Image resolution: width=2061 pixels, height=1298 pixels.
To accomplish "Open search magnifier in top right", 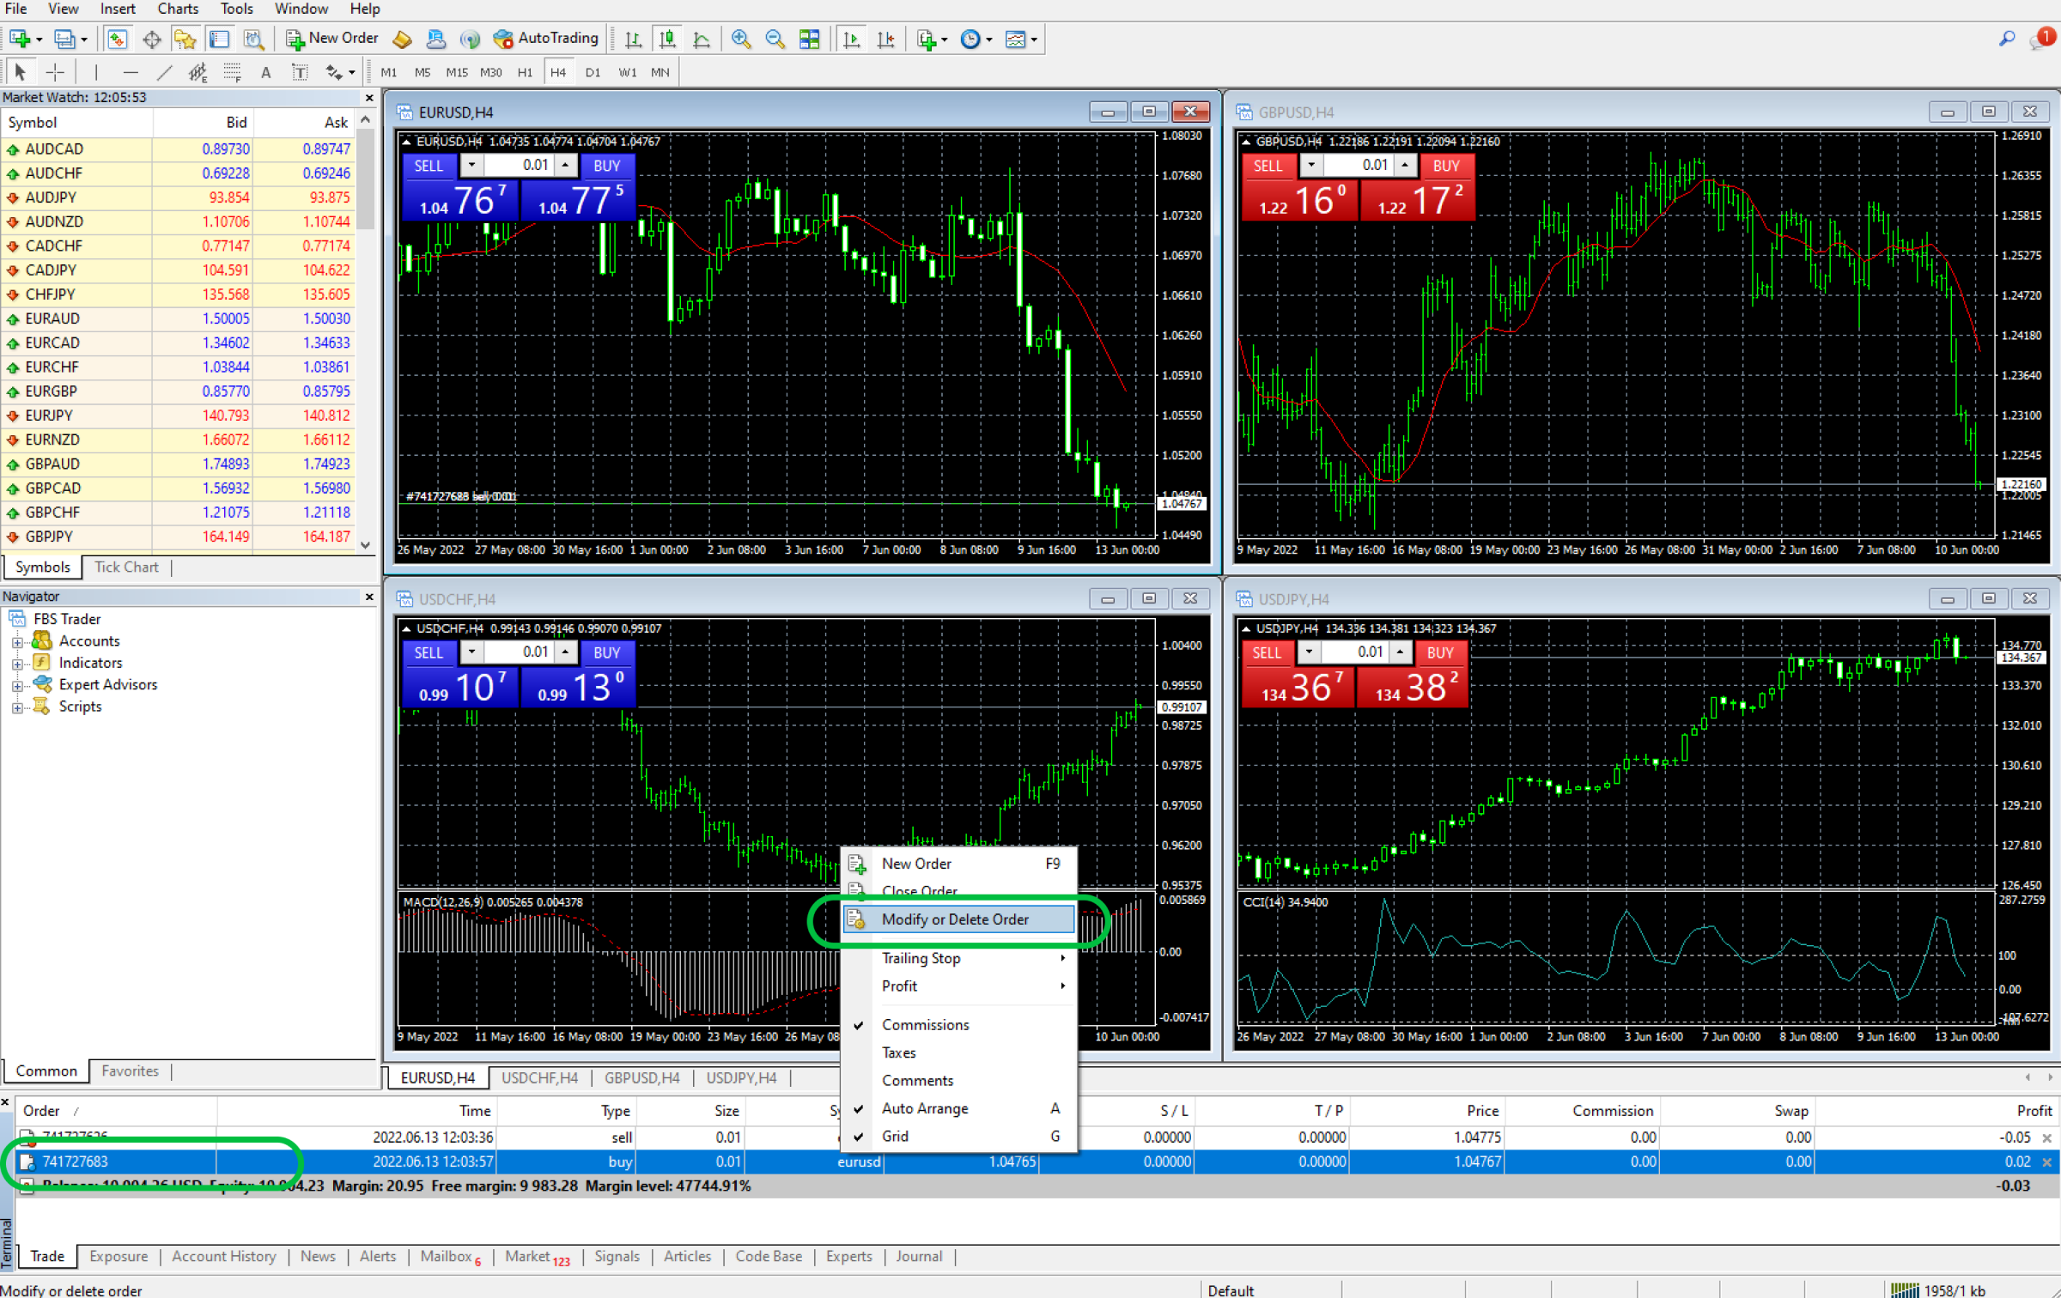I will (2007, 39).
